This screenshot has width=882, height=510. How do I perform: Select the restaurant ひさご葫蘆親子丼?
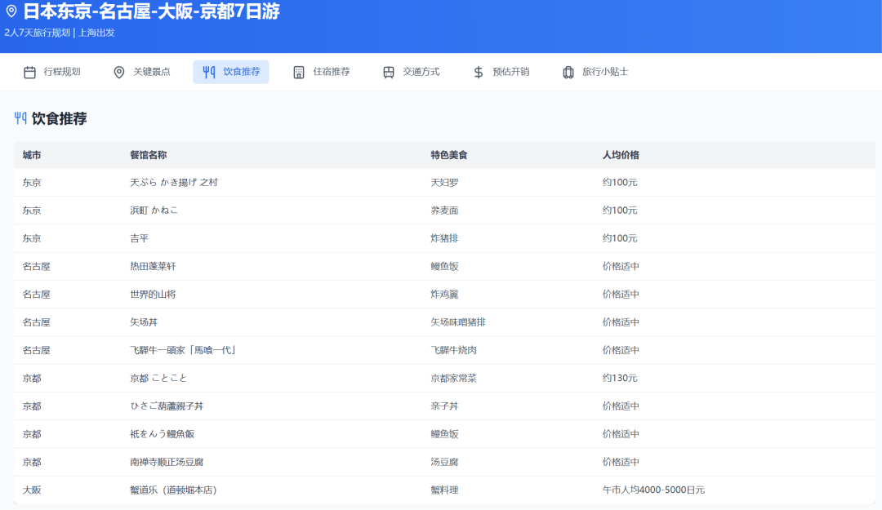(167, 406)
